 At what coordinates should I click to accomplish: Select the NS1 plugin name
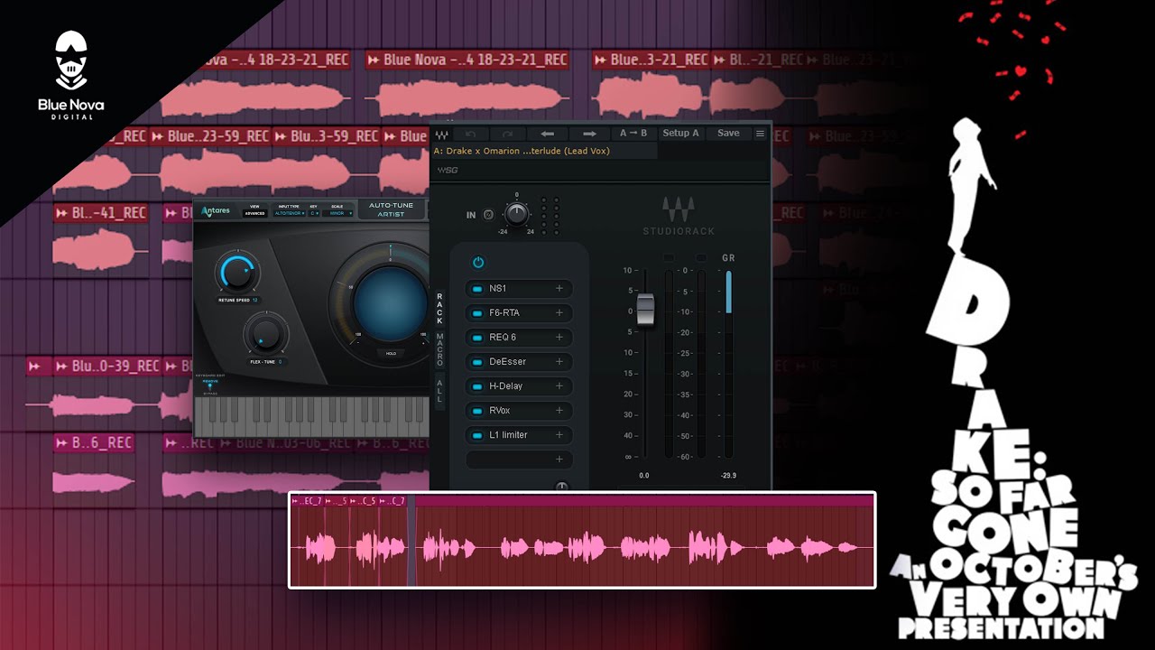[498, 289]
